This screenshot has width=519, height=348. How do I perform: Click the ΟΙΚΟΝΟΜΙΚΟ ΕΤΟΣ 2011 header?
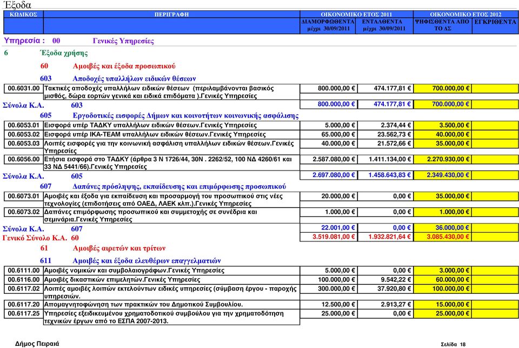356,14
